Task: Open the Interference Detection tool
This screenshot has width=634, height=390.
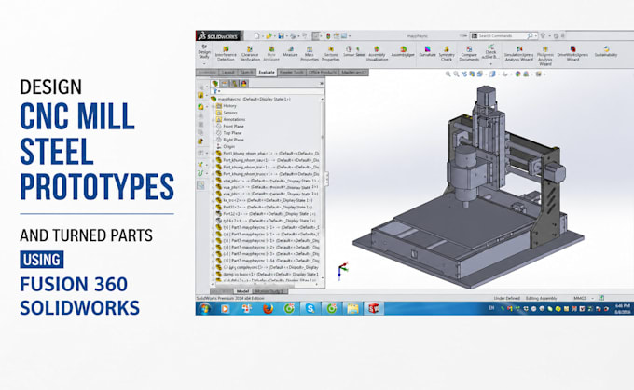Action: (226, 53)
